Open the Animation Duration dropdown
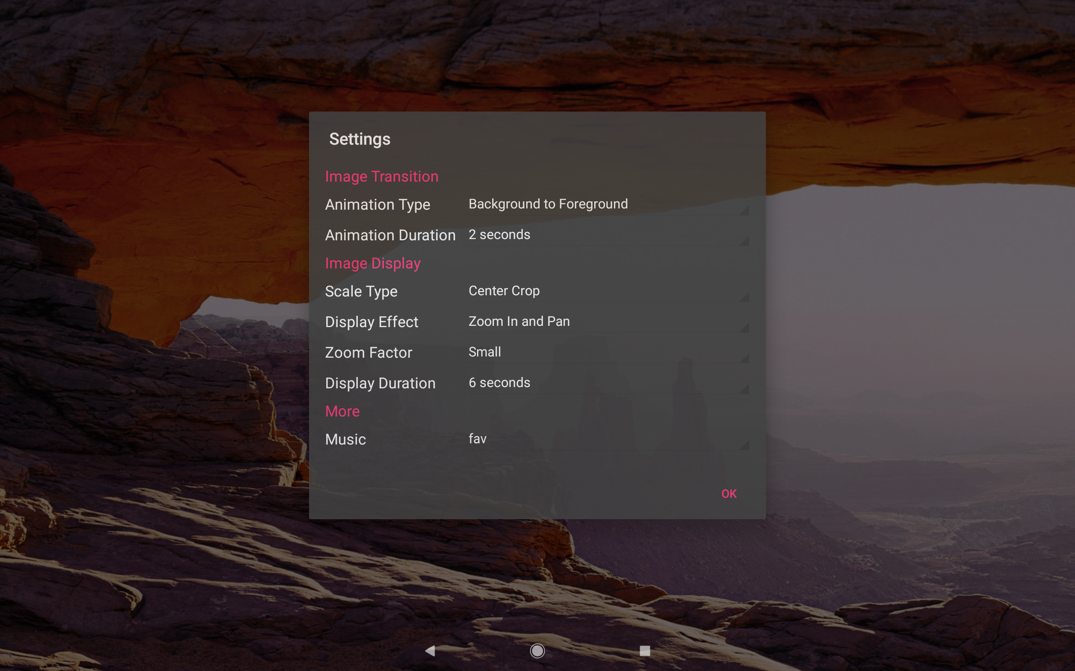1075x671 pixels. point(605,235)
